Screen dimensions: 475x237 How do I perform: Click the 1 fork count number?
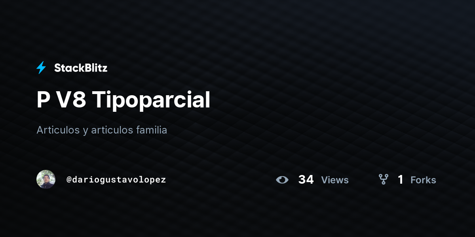[x=401, y=180]
